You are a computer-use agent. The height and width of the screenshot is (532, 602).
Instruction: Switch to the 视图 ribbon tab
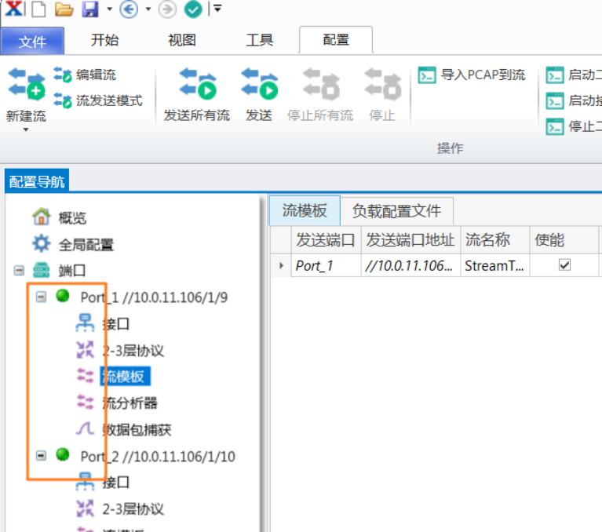click(x=182, y=40)
